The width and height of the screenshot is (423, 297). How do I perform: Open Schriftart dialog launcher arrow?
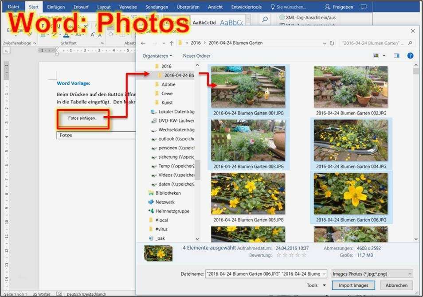[x=102, y=43]
